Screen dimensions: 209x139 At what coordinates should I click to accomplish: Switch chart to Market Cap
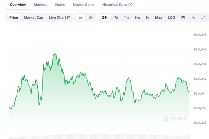point(33,17)
